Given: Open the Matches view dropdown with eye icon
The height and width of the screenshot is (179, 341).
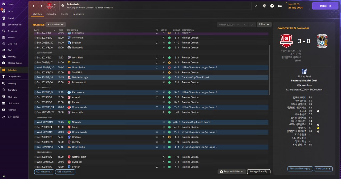Looking at the screenshot, I should coord(56,24).
